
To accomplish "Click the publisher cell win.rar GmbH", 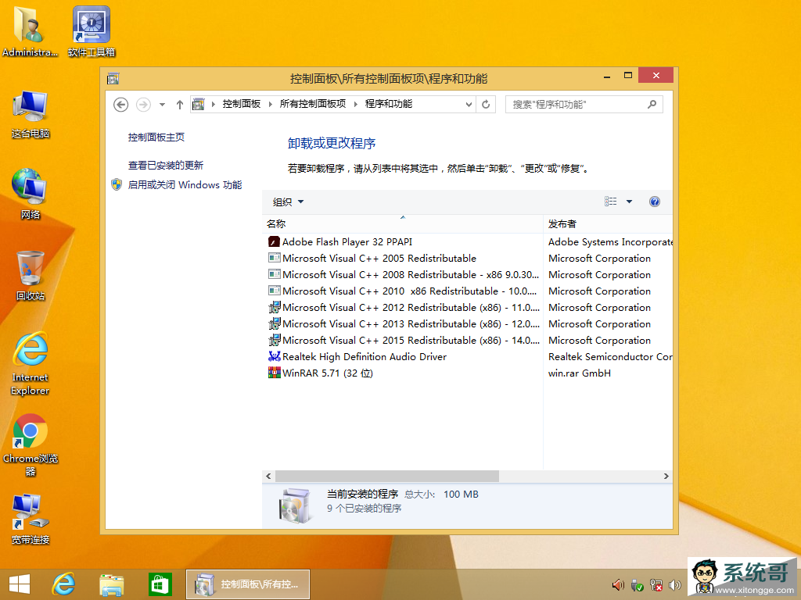I will [580, 373].
